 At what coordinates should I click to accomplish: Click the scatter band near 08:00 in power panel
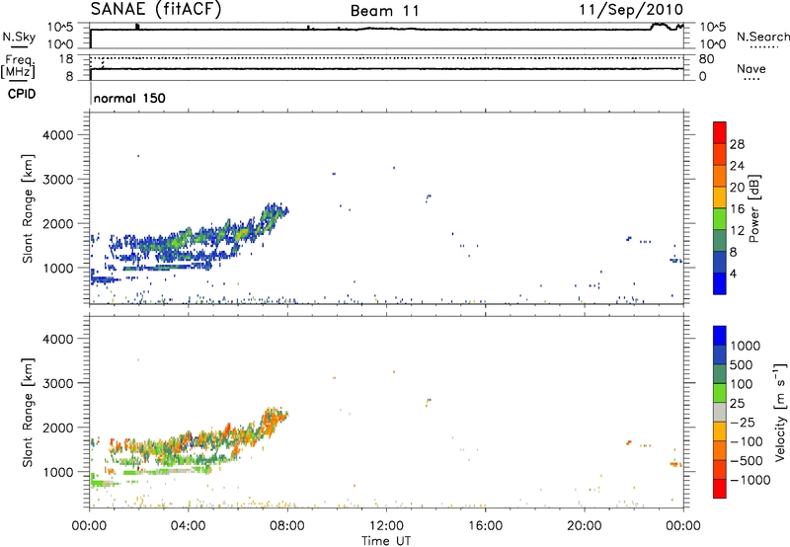[273, 215]
